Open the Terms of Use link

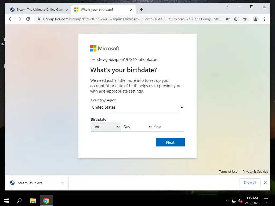(228, 171)
